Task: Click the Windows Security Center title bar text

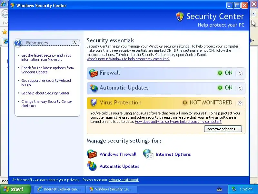Action: point(41,5)
